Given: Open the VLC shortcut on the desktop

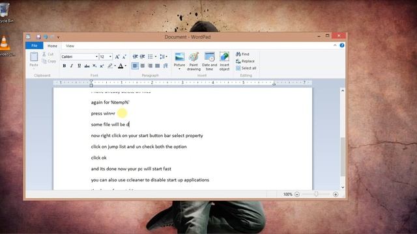Looking at the screenshot, I should 5,46.
